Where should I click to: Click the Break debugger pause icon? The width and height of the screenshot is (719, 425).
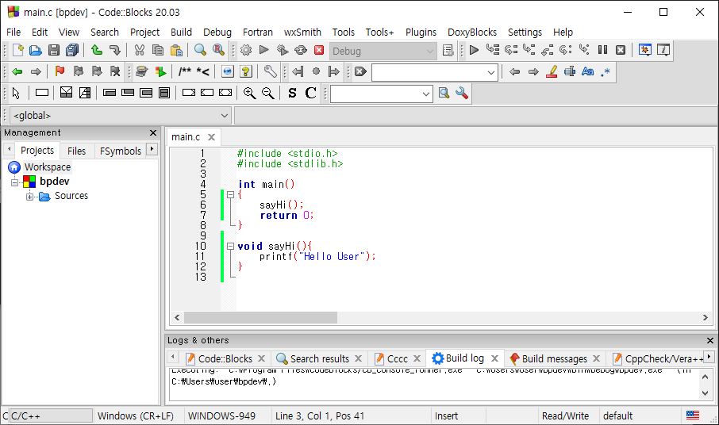(602, 50)
